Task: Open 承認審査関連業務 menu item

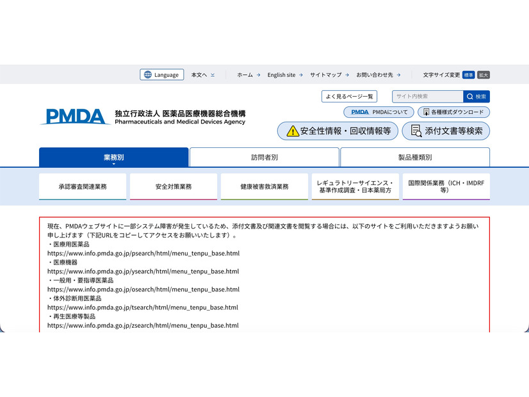Action: (x=83, y=186)
